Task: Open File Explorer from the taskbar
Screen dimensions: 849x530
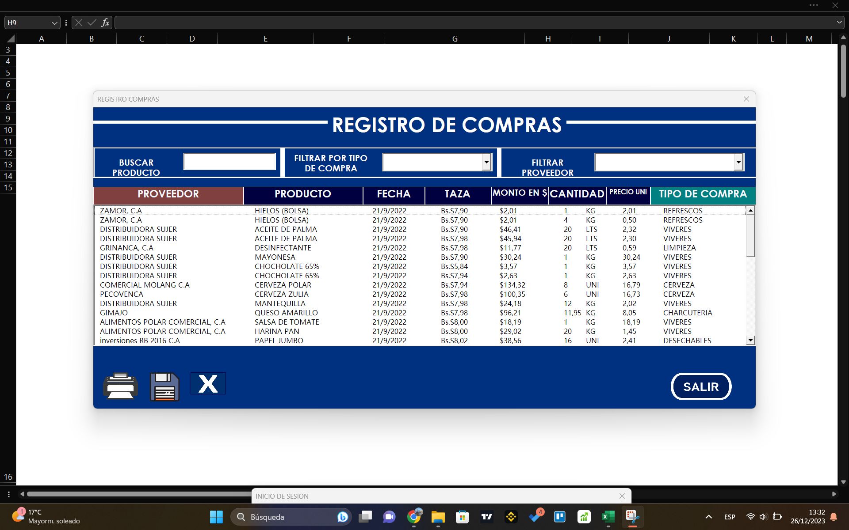Action: [x=438, y=517]
